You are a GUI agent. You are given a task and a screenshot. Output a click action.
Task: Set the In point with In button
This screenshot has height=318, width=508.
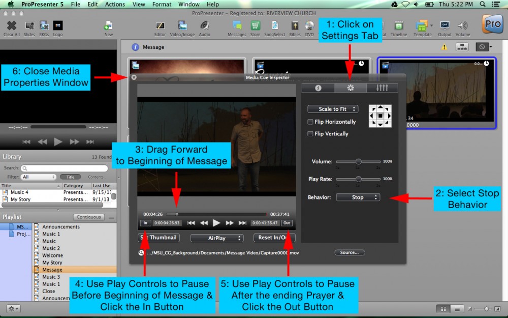point(145,223)
